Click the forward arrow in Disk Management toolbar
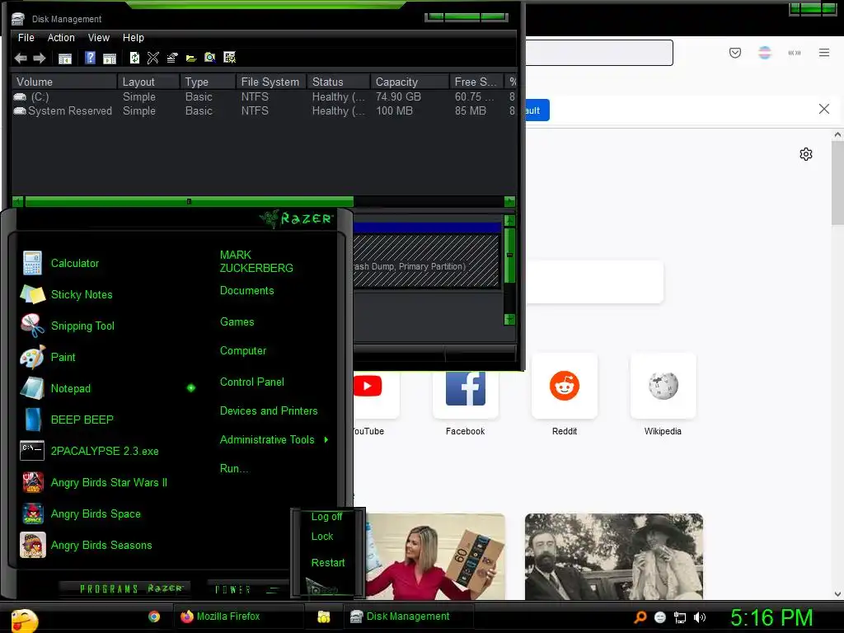This screenshot has width=844, height=633. pyautogui.click(x=40, y=59)
